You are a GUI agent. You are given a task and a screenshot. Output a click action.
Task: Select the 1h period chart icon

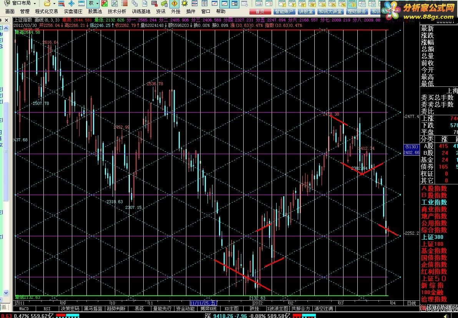coord(322,3)
